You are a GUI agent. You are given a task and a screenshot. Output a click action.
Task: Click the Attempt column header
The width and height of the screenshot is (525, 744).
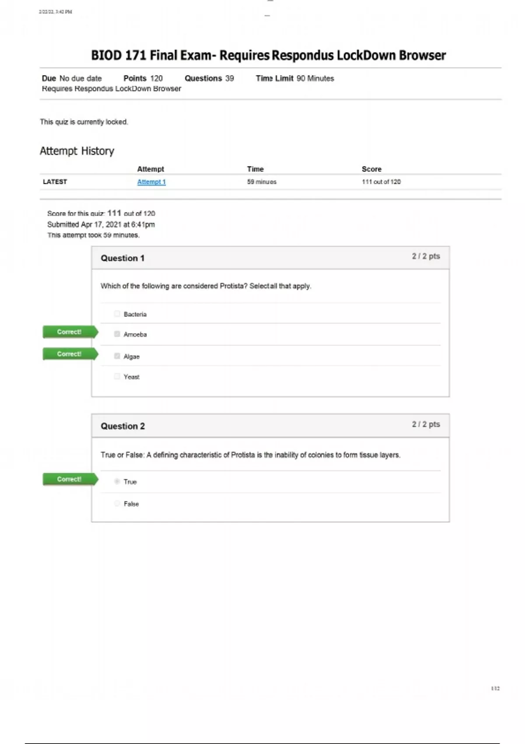coord(150,169)
